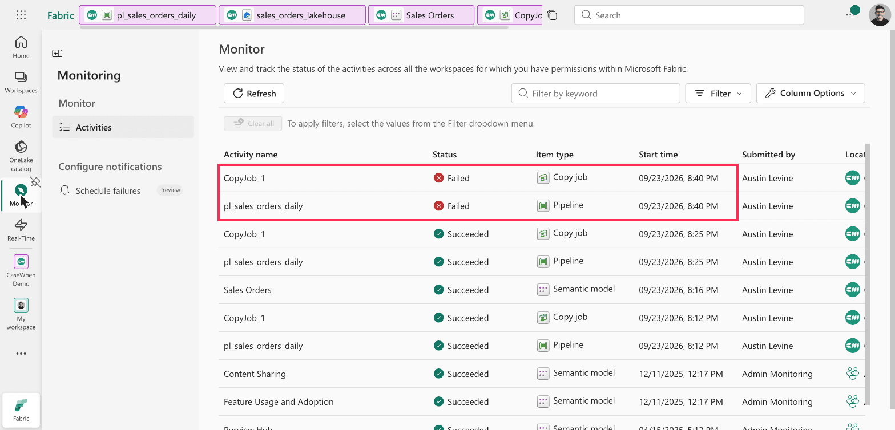This screenshot has width=895, height=430.
Task: Open failed pl_sales_orders_daily activity
Action: point(263,206)
